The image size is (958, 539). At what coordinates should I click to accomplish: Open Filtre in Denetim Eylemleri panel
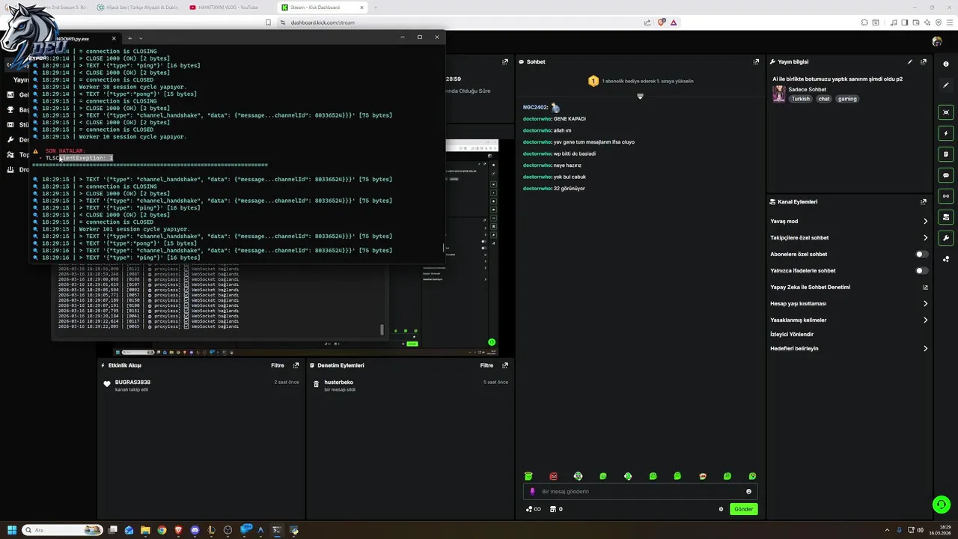[x=486, y=365]
